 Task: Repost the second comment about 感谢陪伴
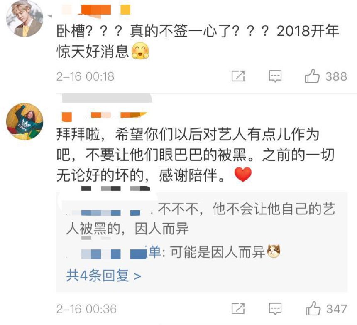point(238,309)
